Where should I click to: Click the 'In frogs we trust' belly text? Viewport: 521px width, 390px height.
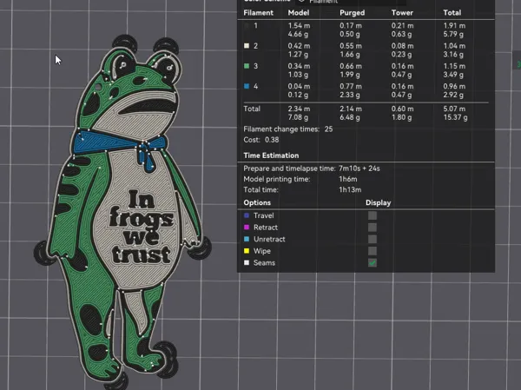pyautogui.click(x=142, y=227)
